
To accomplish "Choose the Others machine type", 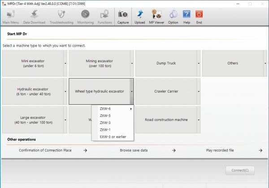I will [233, 64].
